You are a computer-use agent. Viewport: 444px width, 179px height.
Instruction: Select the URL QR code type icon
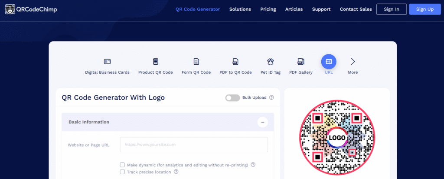pos(329,61)
